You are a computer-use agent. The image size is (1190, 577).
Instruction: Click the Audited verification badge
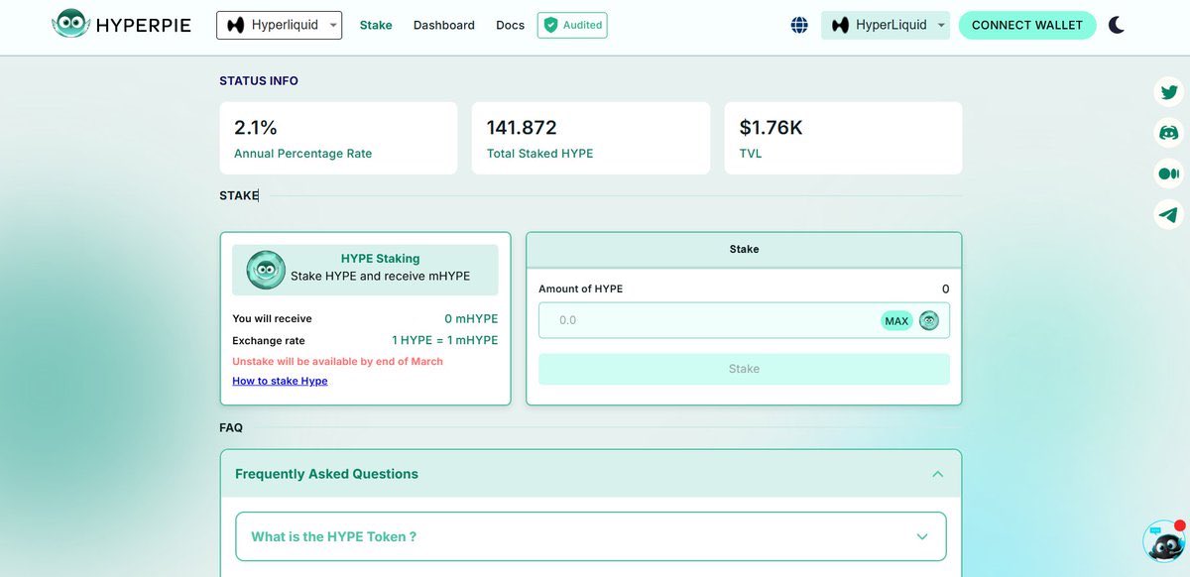tap(572, 25)
